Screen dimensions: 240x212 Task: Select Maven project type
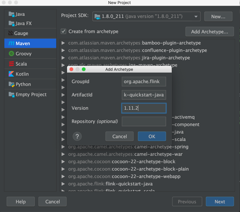(x=30, y=43)
